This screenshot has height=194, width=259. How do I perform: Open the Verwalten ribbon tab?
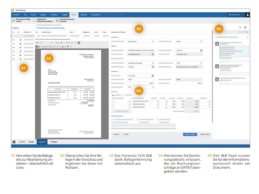[x=54, y=15]
